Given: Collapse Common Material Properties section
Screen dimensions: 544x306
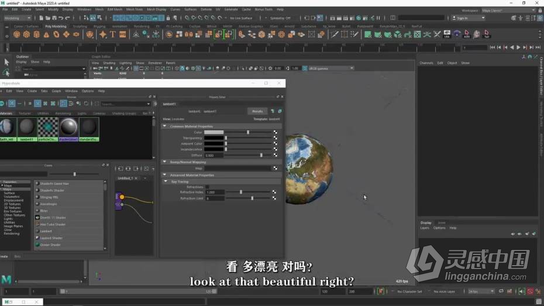Looking at the screenshot, I should (164, 126).
